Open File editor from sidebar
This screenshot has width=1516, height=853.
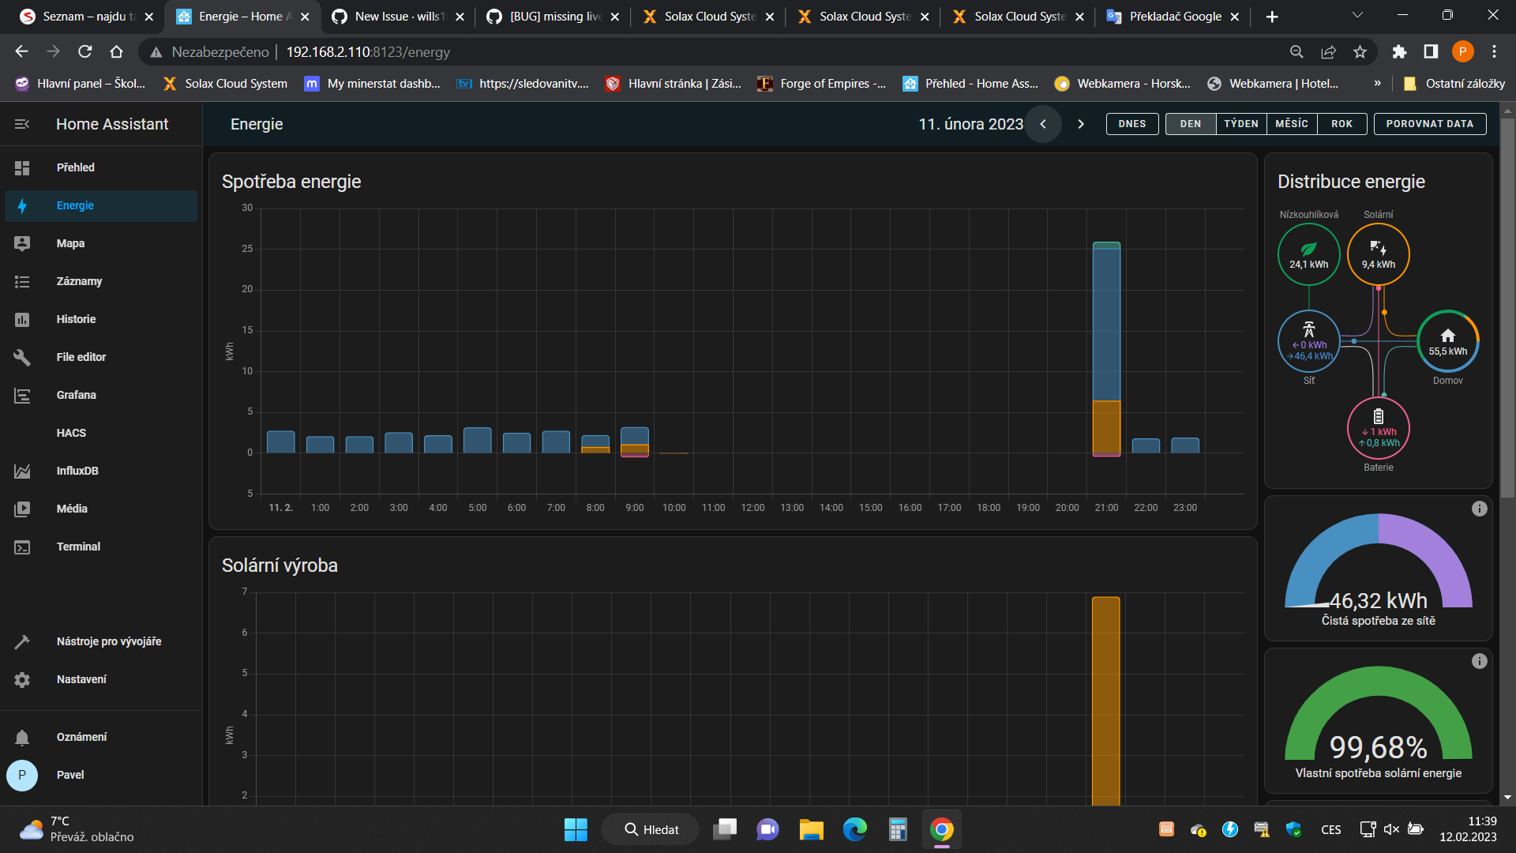(x=81, y=357)
